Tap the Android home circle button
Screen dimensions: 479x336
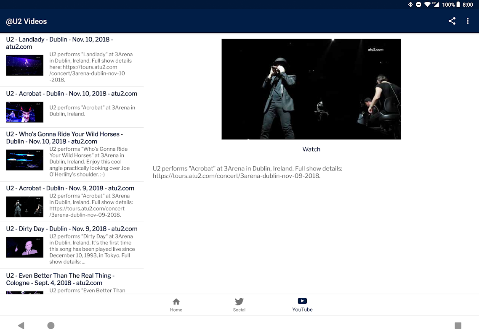click(51, 325)
